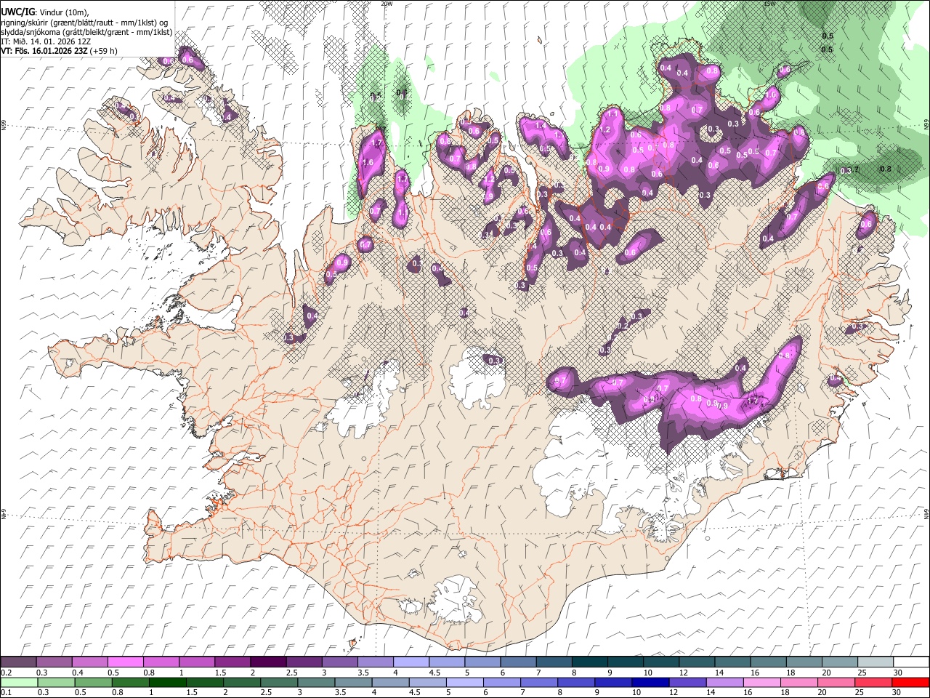Screen dimensions: 930x698
Task: Click the '3.5' label in the lower legend
Action: click(x=340, y=693)
